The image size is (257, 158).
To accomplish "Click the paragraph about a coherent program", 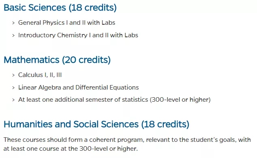I will [127, 144].
